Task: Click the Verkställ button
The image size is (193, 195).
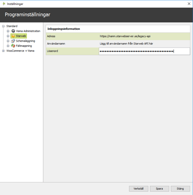Action: 138,189
